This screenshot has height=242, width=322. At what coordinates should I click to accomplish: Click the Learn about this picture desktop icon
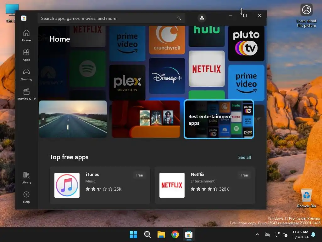tap(306, 16)
